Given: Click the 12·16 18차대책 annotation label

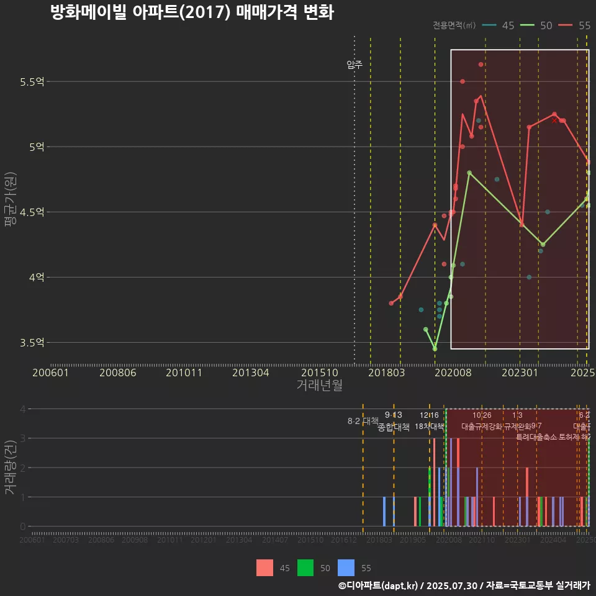Looking at the screenshot, I should click(429, 421).
